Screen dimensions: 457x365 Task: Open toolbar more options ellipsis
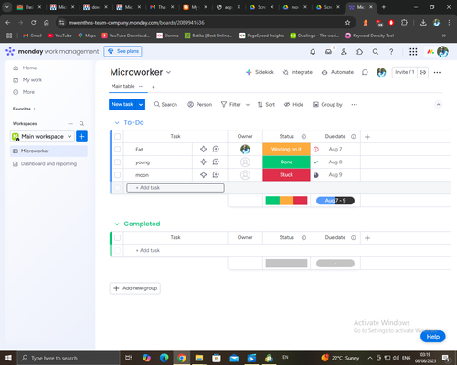(354, 104)
